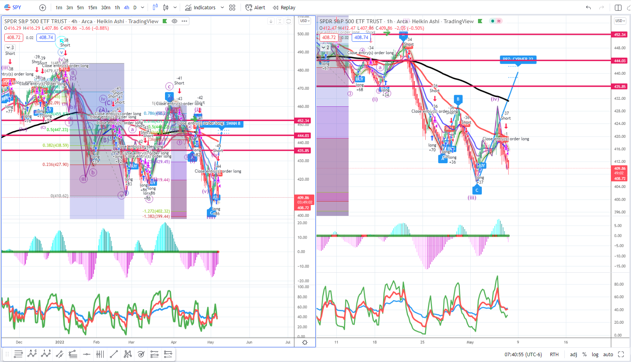The height and width of the screenshot is (362, 631).
Task: Select the 1h timeframe
Action: pos(117,8)
